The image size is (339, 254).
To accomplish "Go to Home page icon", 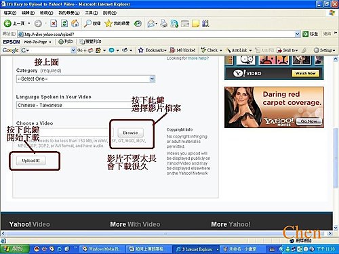I will pyautogui.click(x=75, y=23).
